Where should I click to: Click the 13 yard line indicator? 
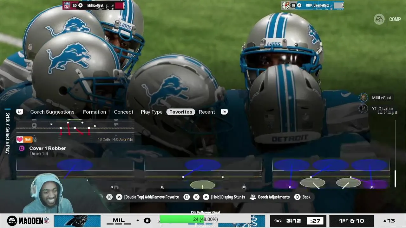click(x=389, y=221)
